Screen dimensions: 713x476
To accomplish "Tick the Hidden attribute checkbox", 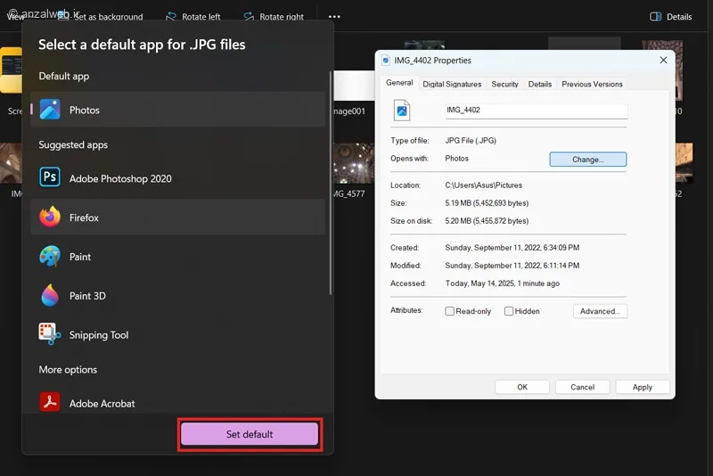I will [509, 311].
